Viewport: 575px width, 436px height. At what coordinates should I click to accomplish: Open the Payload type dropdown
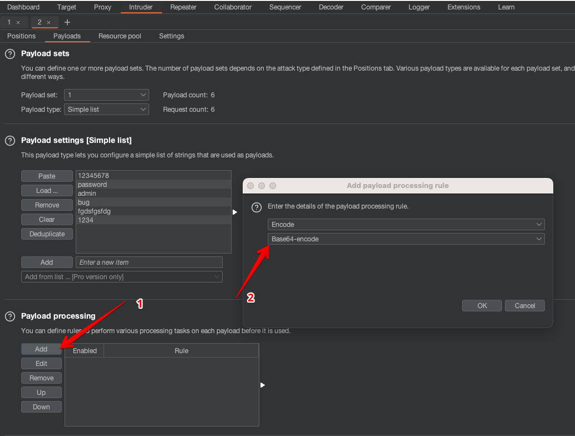pyautogui.click(x=106, y=110)
